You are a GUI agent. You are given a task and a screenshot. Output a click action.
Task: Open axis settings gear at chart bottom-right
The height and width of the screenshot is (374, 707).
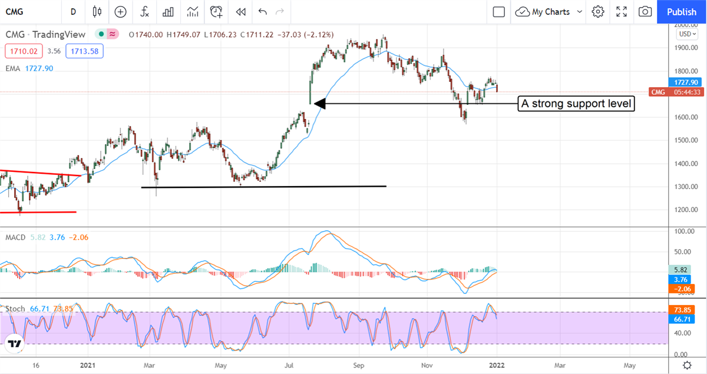point(687,366)
